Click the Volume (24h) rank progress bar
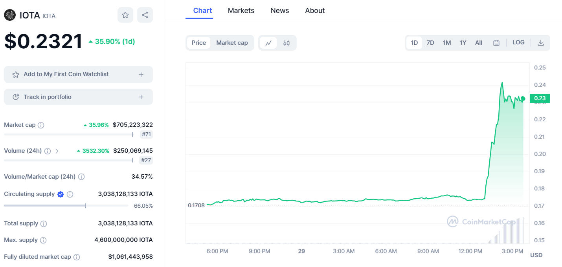Screen dimensions: 562x267 [68, 160]
